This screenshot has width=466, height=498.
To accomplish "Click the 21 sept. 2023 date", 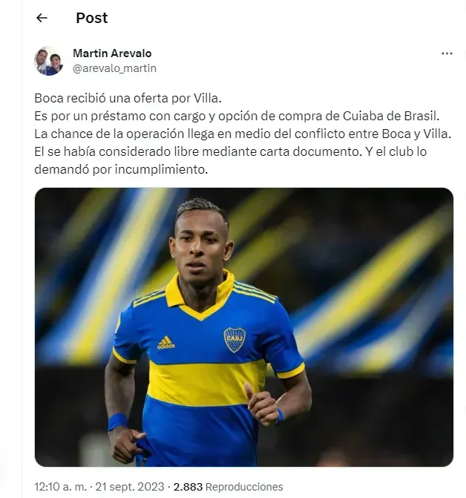I will click(130, 487).
